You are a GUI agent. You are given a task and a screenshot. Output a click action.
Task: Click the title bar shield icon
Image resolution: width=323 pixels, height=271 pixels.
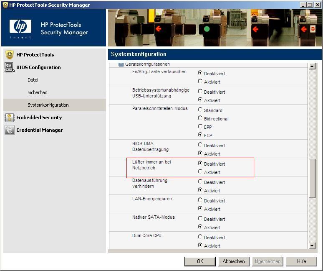coord(5,5)
